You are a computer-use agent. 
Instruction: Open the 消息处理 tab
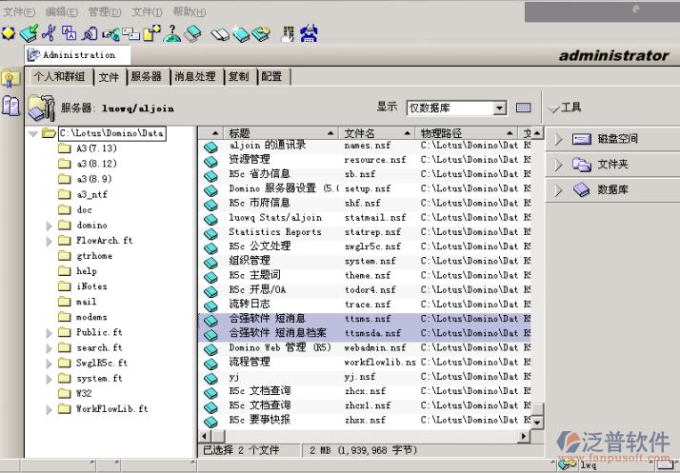194,77
